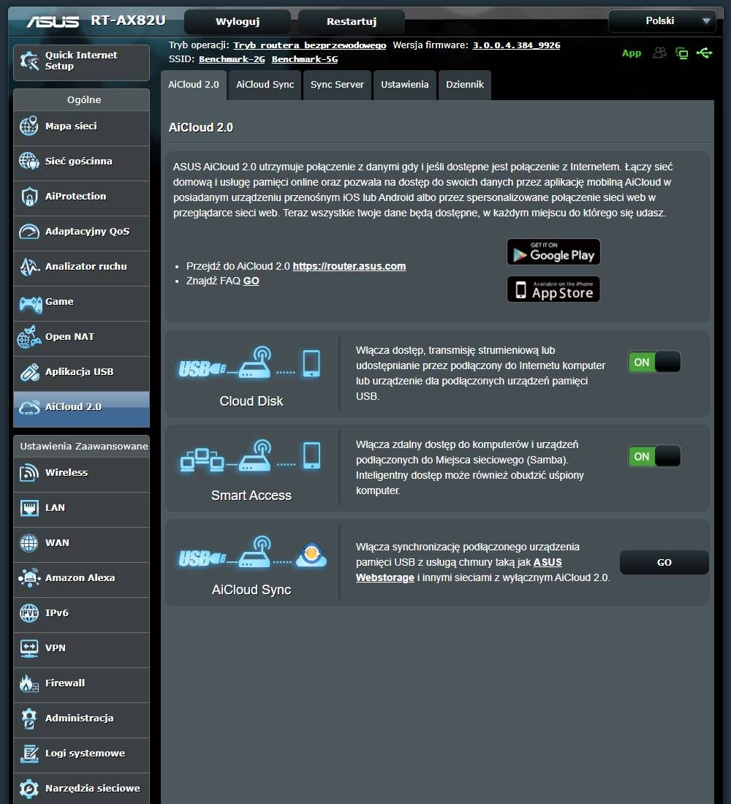Click the LAN port icon
The image size is (731, 804).
point(29,508)
